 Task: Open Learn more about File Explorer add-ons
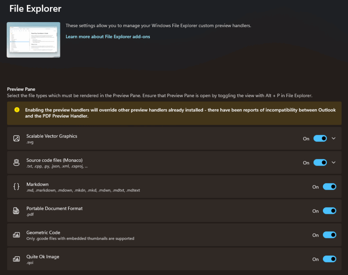(108, 37)
